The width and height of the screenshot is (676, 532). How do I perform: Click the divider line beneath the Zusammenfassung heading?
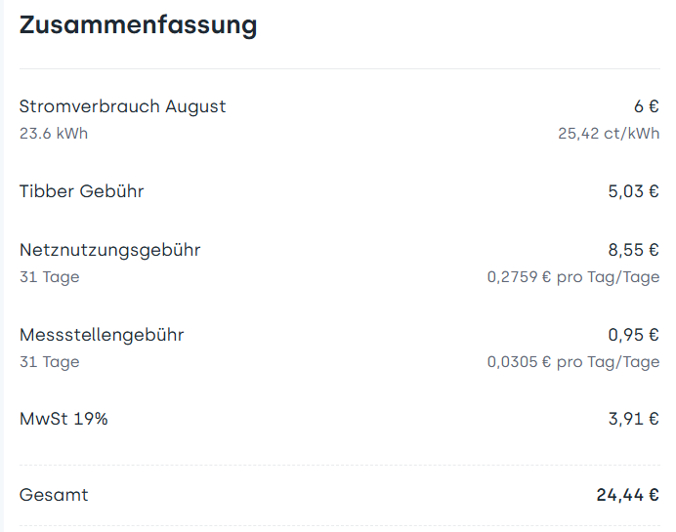pos(339,69)
